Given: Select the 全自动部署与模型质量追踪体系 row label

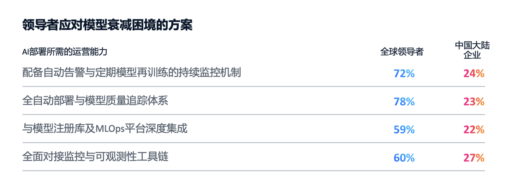Looking at the screenshot, I should coord(95,101).
